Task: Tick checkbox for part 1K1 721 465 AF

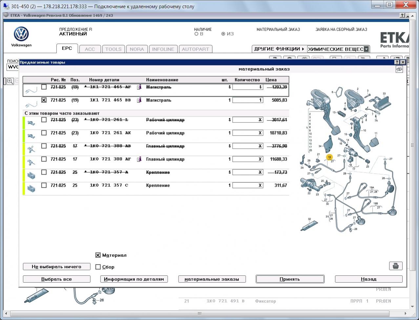Action: (x=44, y=87)
